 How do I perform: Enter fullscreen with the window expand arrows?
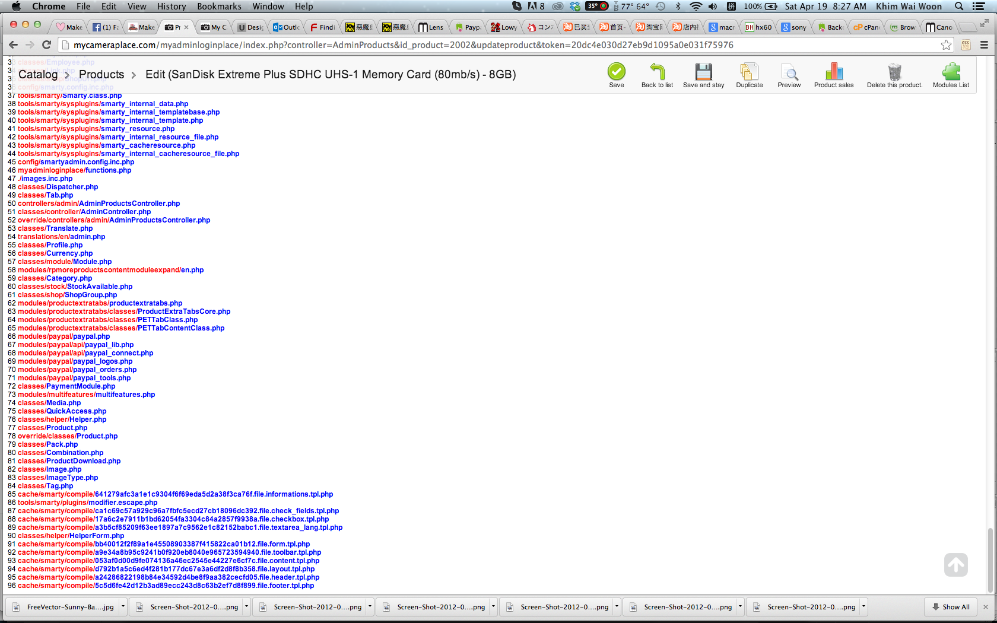click(984, 23)
